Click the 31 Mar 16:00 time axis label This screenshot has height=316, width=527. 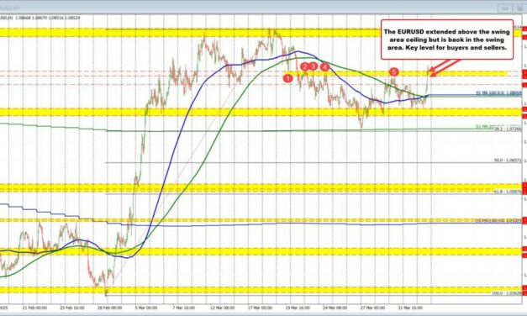click(410, 308)
